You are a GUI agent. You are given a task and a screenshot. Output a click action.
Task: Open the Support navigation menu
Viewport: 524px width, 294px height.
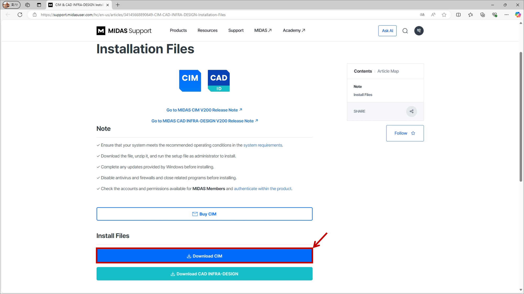pyautogui.click(x=236, y=30)
